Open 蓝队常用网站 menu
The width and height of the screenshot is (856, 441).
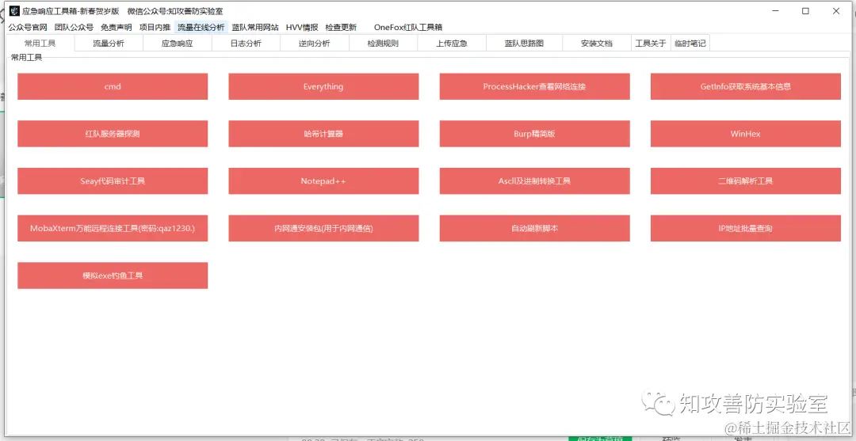255,27
